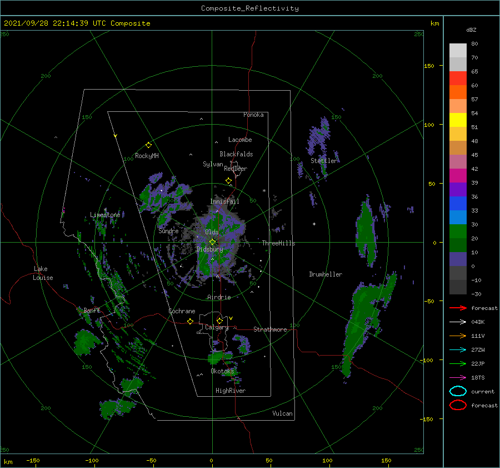Select the orange 111V arrow in the legend

tap(458, 336)
